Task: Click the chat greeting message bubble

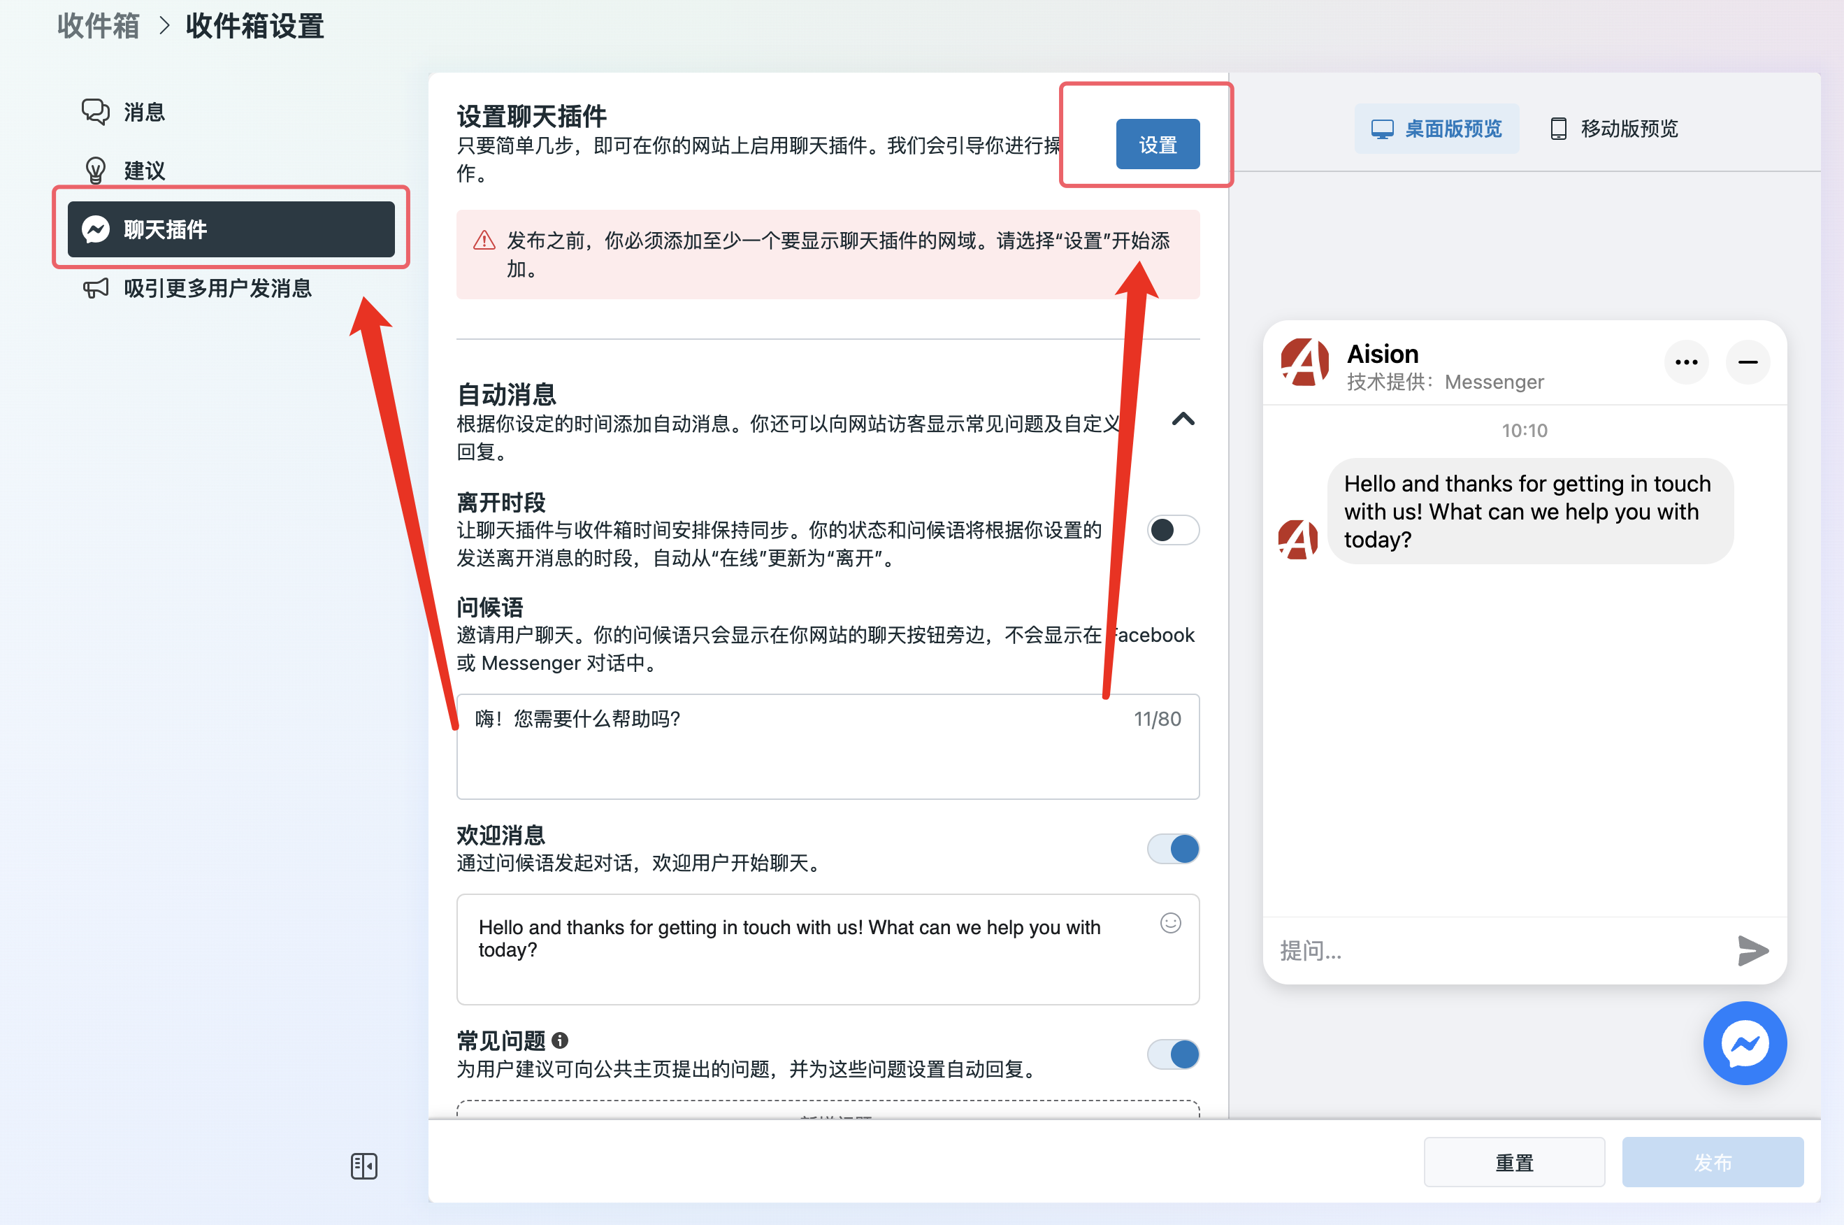Action: coord(1530,512)
